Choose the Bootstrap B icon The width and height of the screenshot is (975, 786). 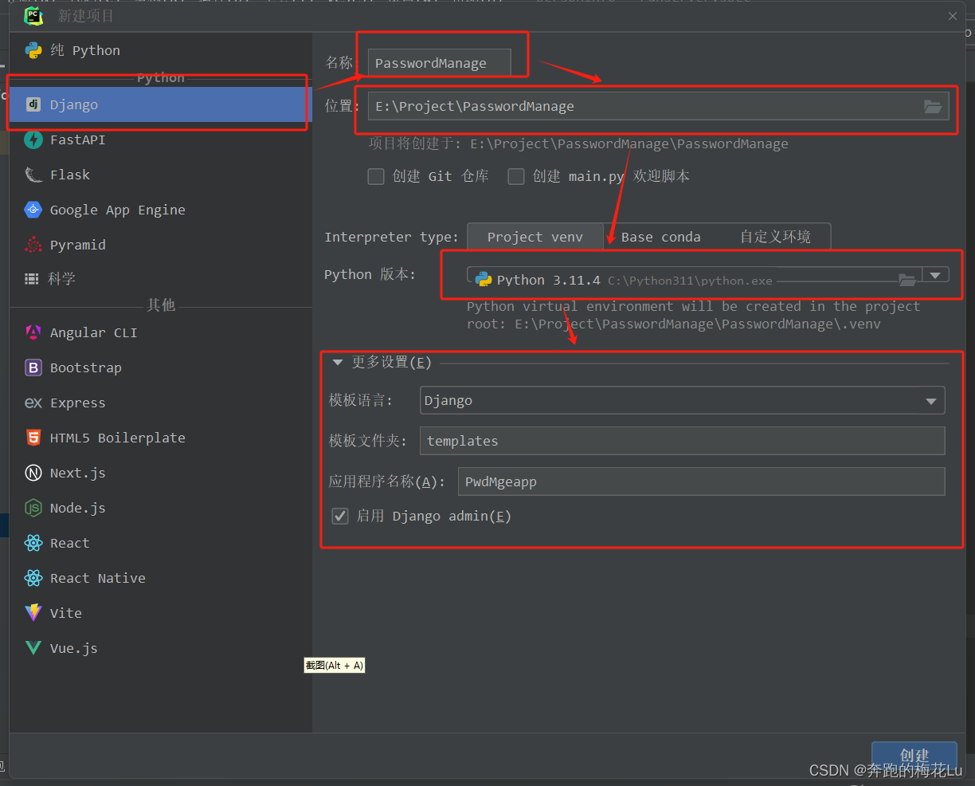point(33,367)
